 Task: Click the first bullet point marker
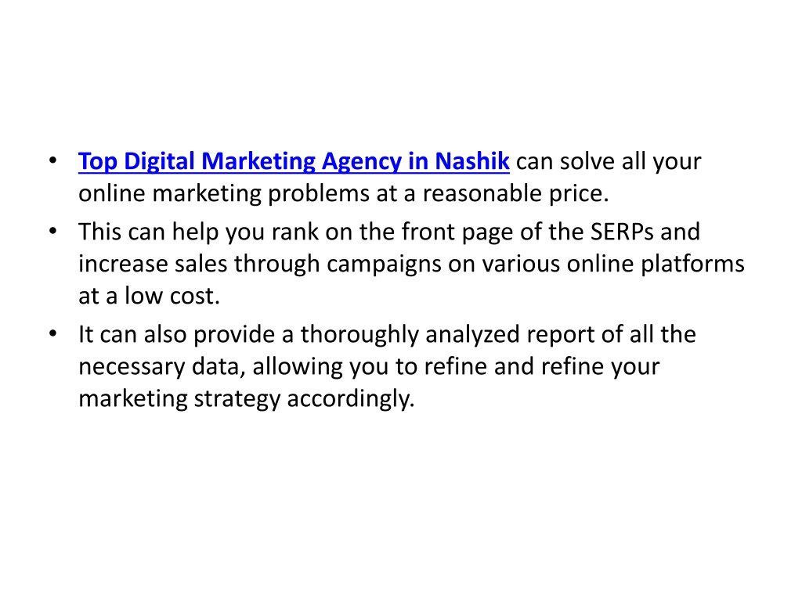coord(52,161)
